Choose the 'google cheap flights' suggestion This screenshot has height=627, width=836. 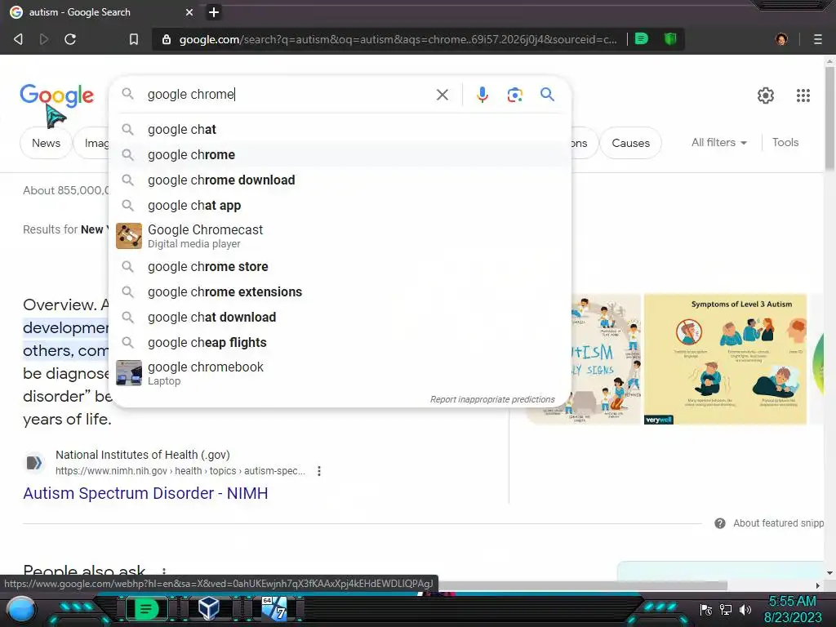pyautogui.click(x=340, y=342)
